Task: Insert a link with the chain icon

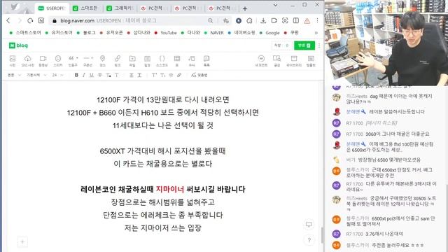Action: point(118,61)
